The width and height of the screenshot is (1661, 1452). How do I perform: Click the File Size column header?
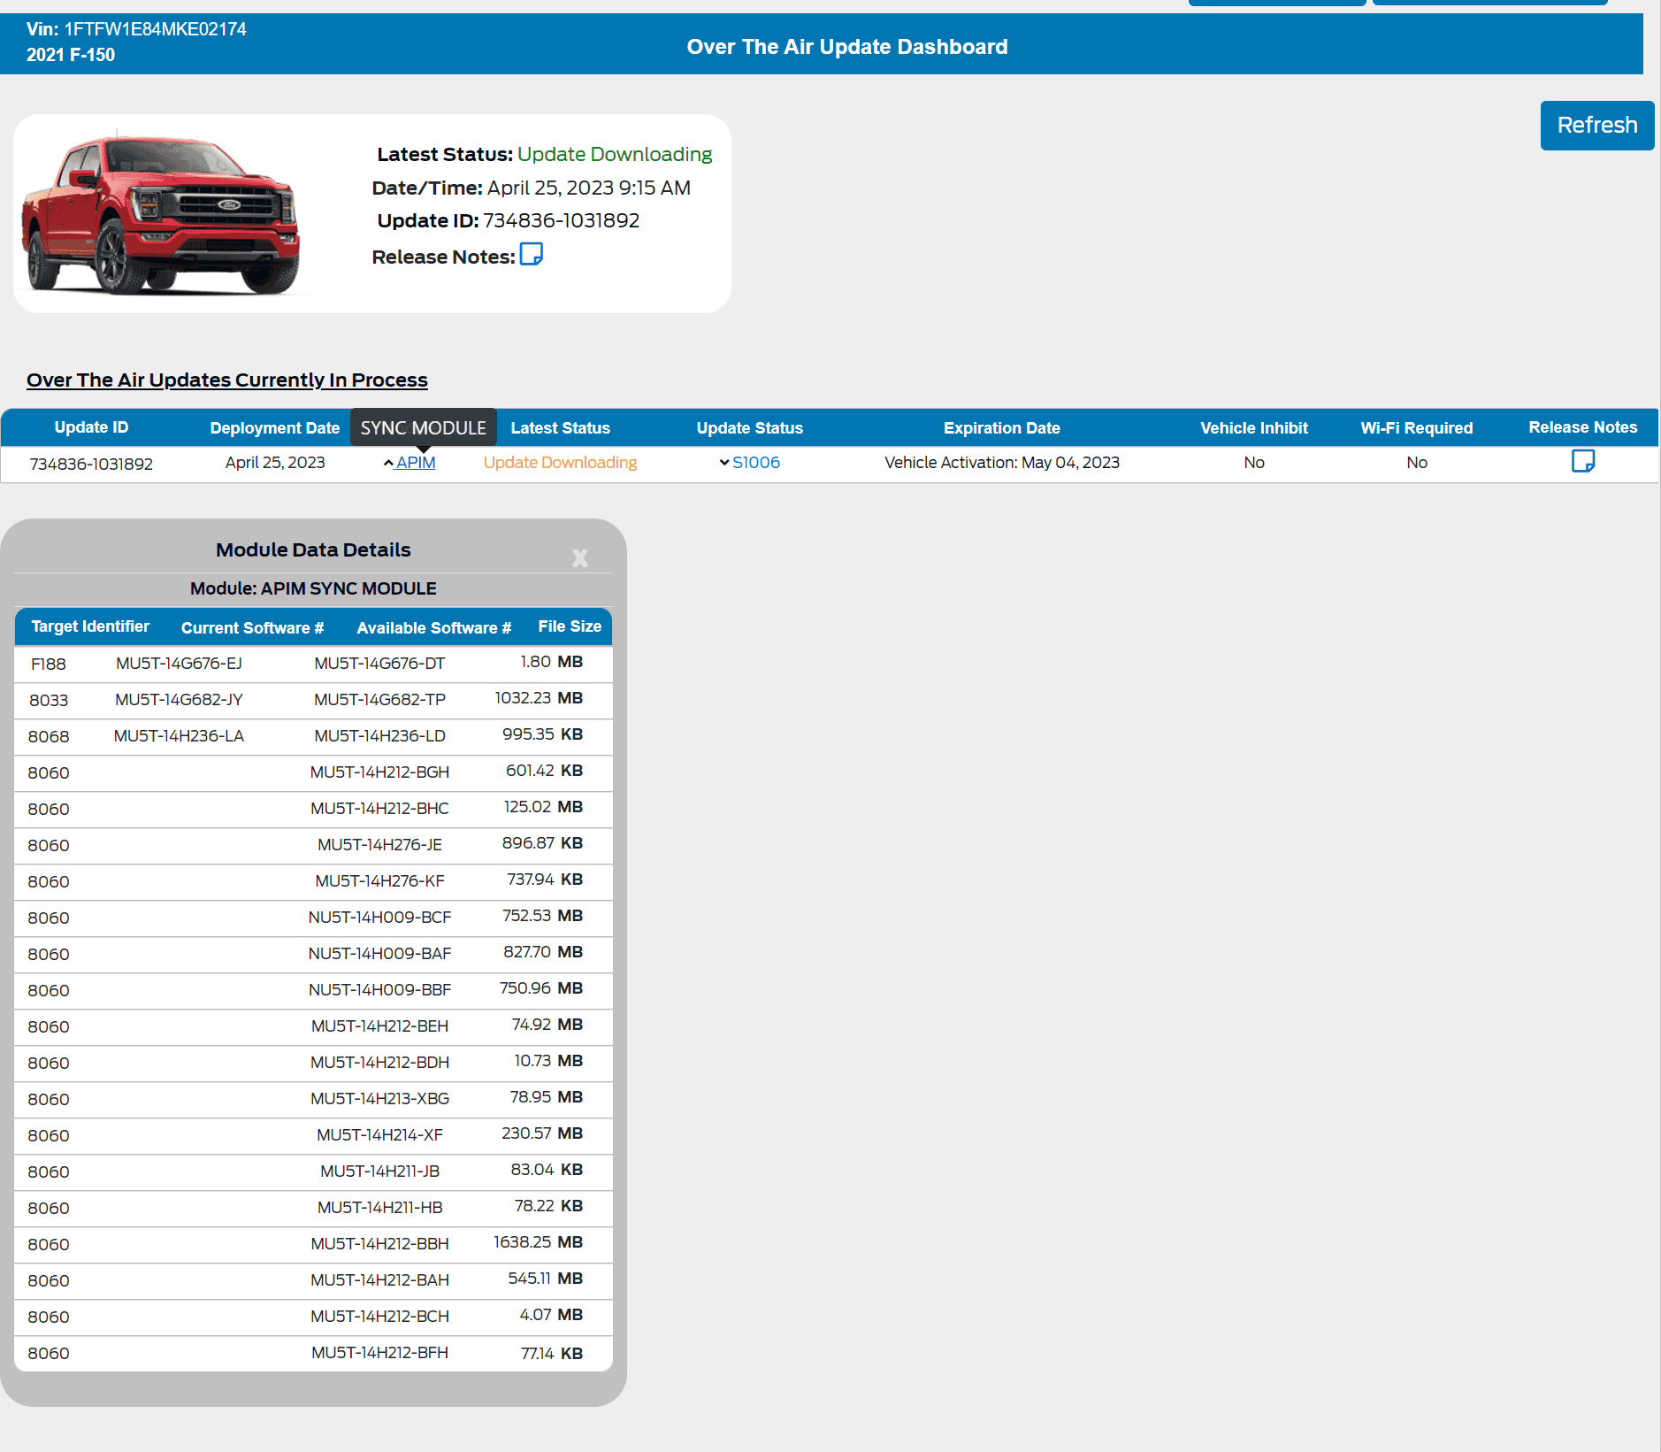point(570,626)
